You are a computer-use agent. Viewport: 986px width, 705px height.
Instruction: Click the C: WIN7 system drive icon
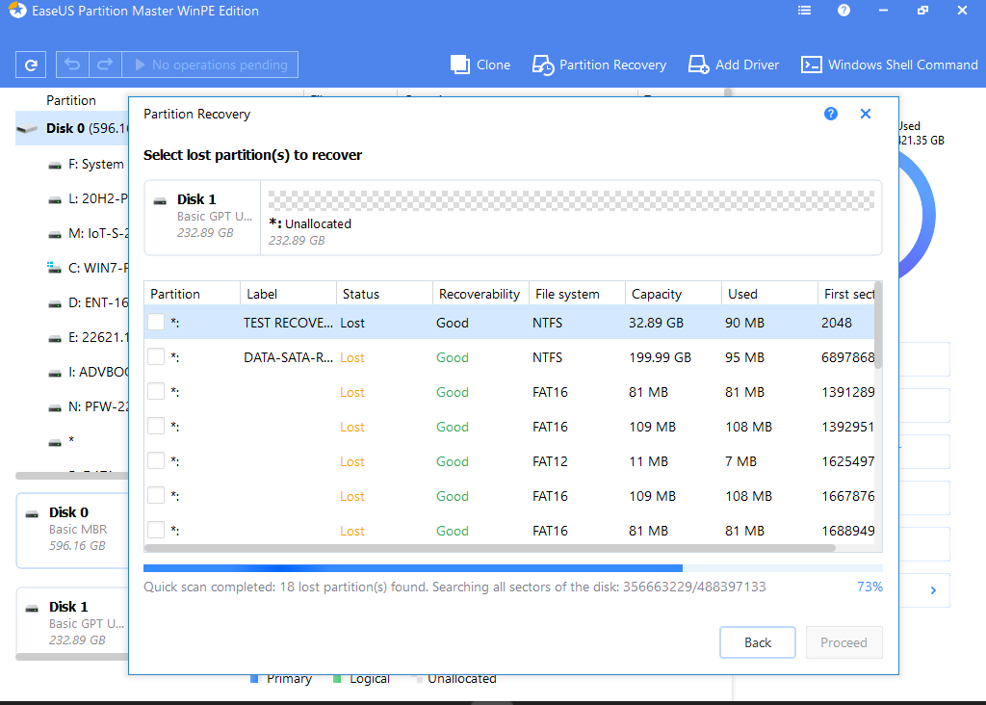pyautogui.click(x=55, y=268)
